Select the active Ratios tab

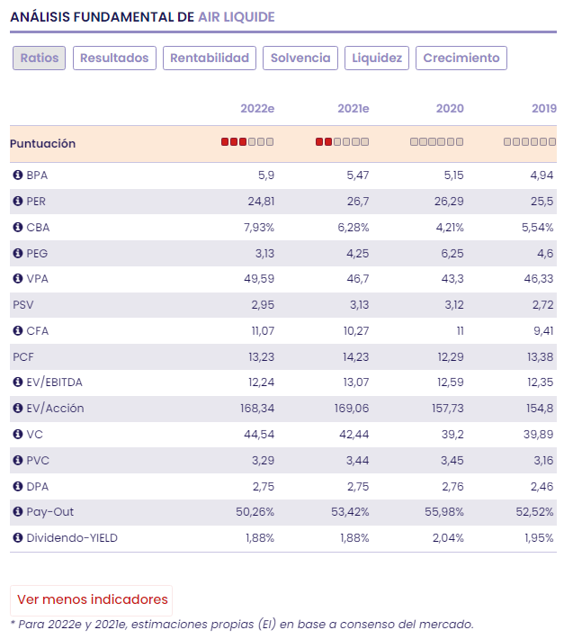[39, 58]
